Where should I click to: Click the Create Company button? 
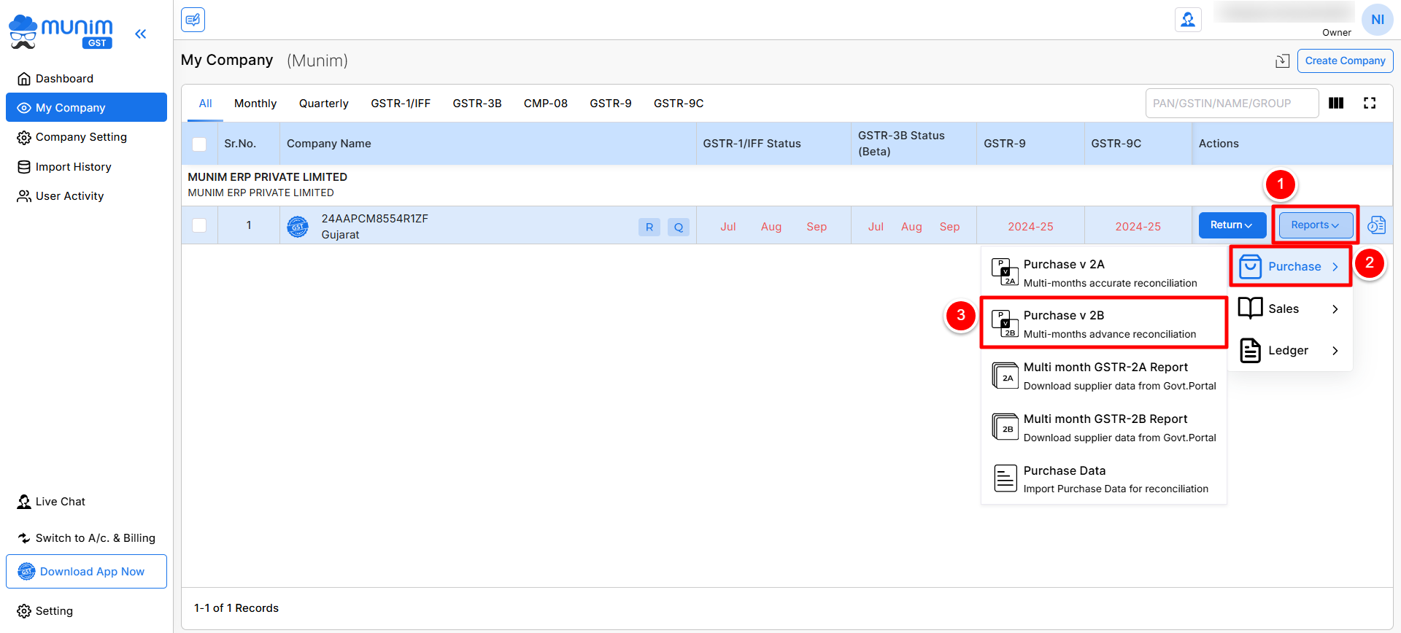coord(1345,61)
